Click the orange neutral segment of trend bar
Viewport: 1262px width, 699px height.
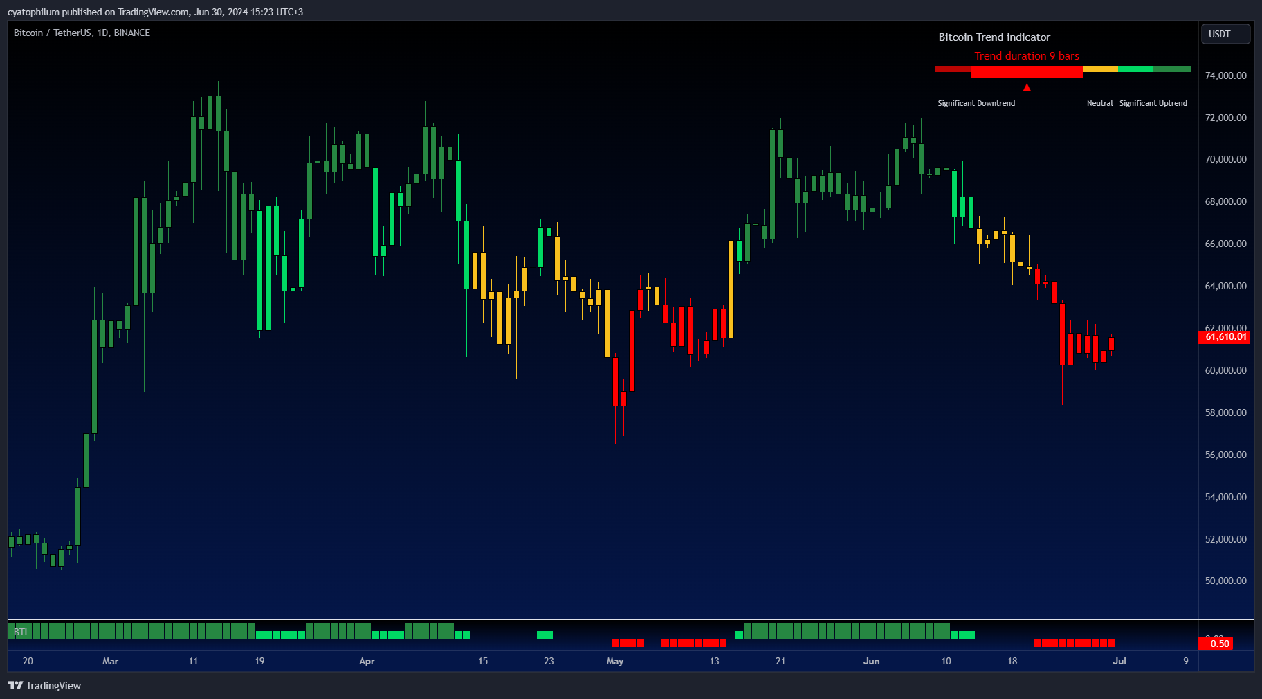tap(1100, 69)
